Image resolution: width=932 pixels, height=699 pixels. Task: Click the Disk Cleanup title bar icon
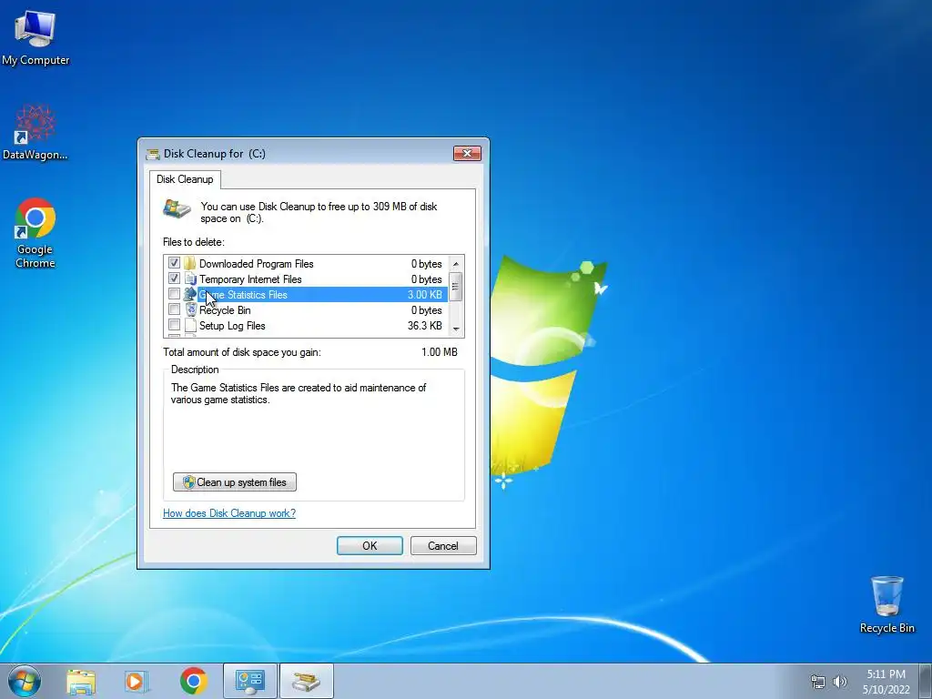153,155
